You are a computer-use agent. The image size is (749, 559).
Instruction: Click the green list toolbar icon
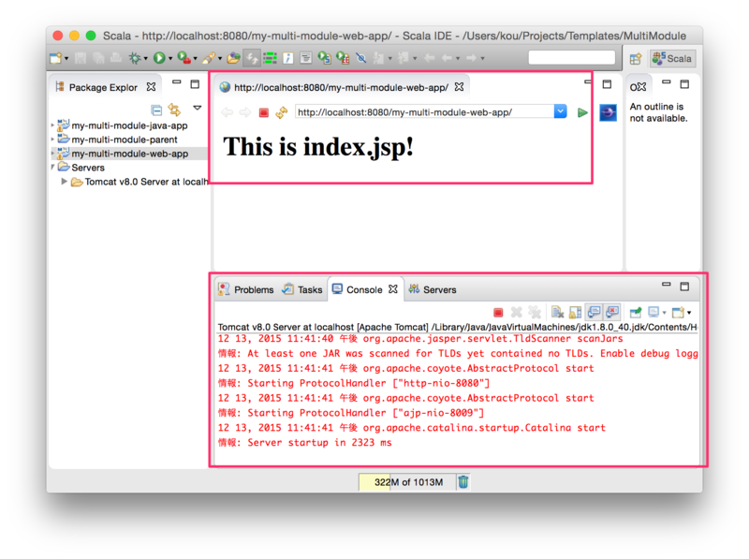270,58
